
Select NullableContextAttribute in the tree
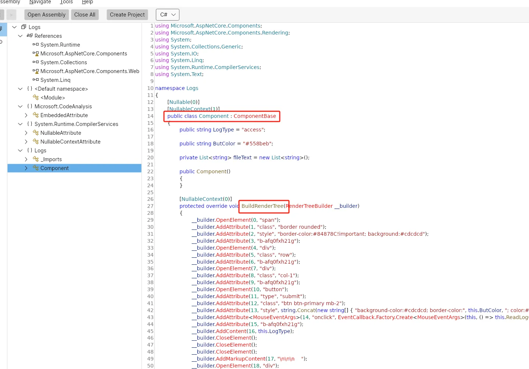pos(70,141)
